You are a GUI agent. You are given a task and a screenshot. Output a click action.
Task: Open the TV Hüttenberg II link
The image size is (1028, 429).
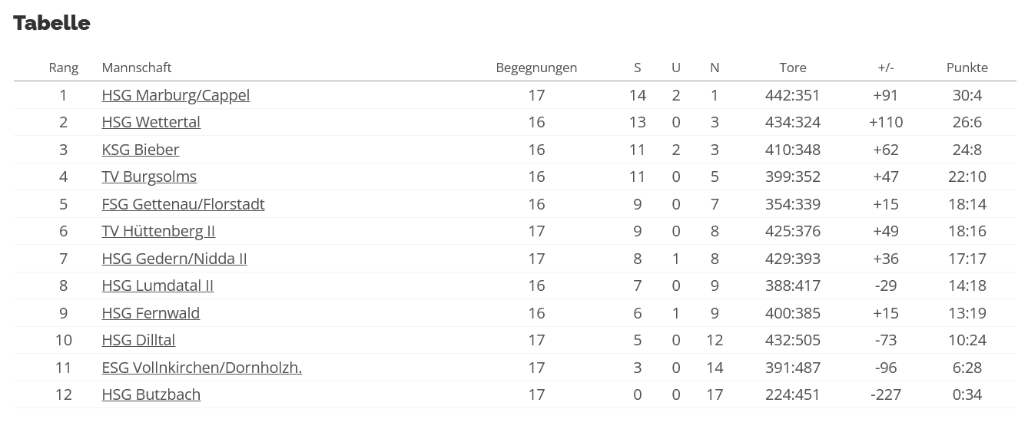pyautogui.click(x=158, y=231)
